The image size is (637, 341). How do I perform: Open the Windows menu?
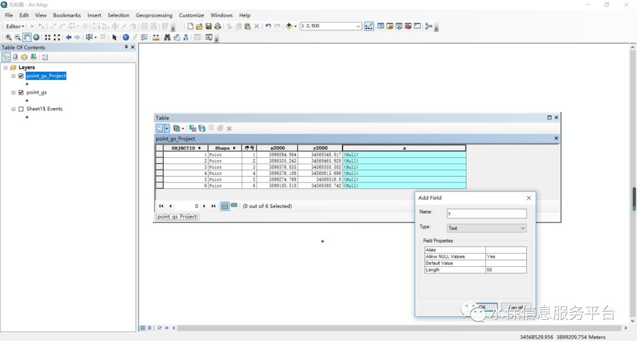click(x=221, y=15)
